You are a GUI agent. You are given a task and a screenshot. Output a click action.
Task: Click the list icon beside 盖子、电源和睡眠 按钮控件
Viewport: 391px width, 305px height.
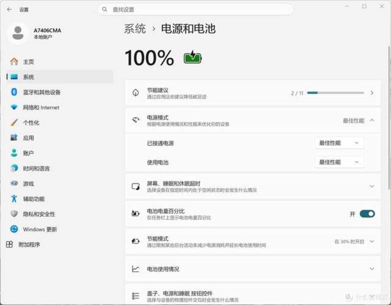pos(136,296)
